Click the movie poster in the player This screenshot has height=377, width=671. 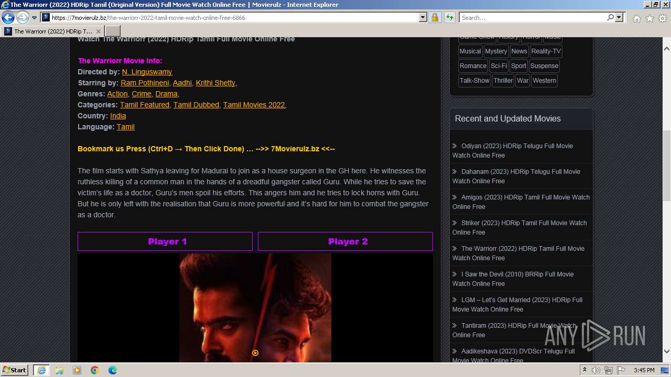(x=255, y=308)
